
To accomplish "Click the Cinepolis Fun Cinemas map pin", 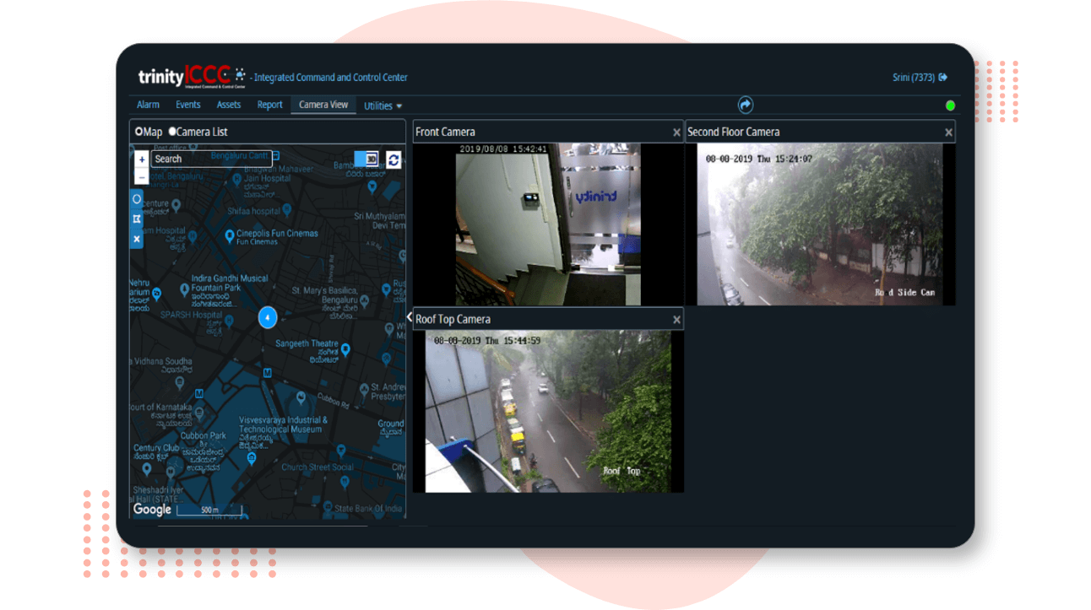I will pos(229,237).
